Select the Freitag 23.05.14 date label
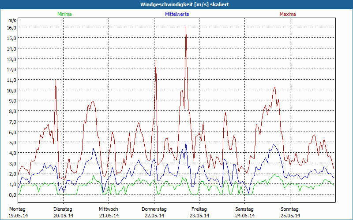The width and height of the screenshot is (353, 220). click(199, 212)
